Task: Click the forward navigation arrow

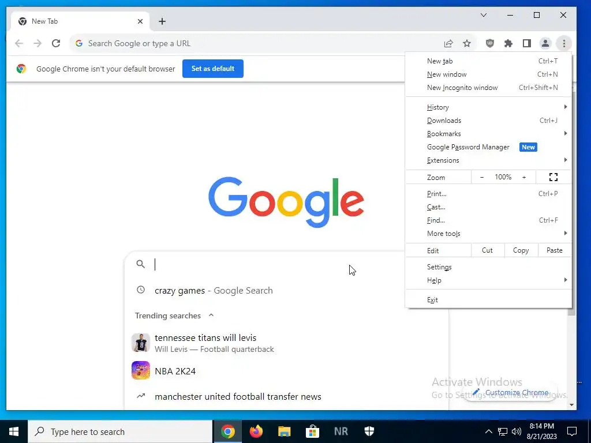Action: pyautogui.click(x=38, y=43)
